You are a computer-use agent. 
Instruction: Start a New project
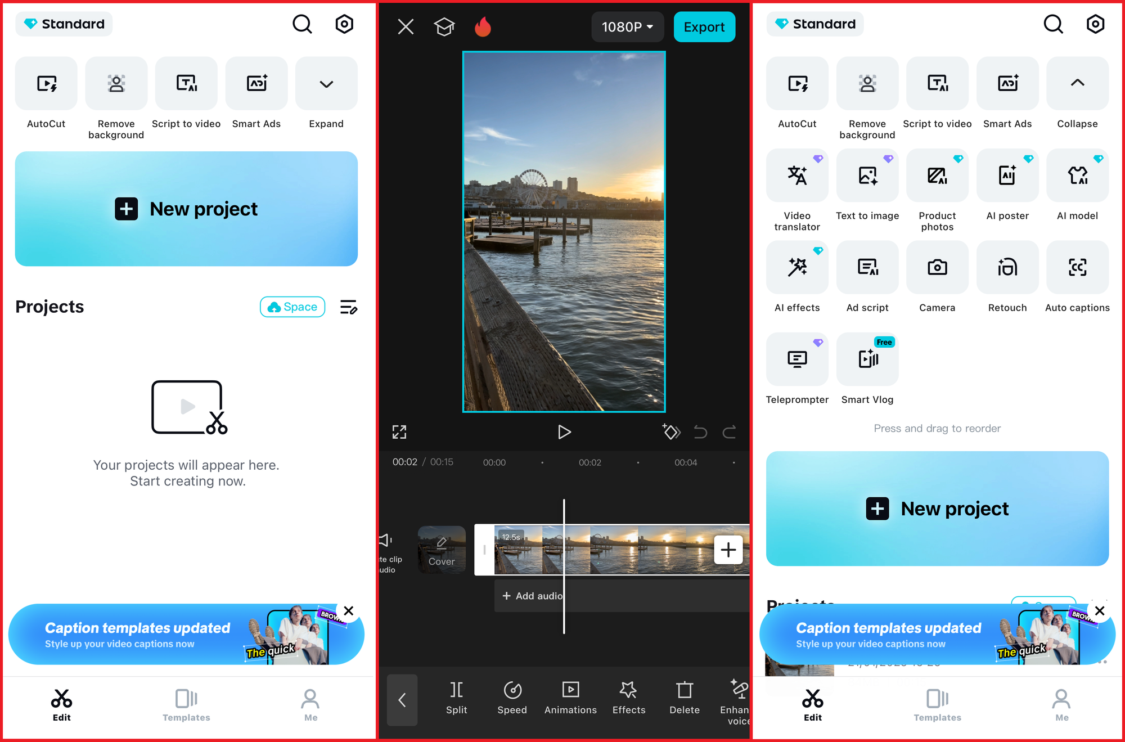187,209
